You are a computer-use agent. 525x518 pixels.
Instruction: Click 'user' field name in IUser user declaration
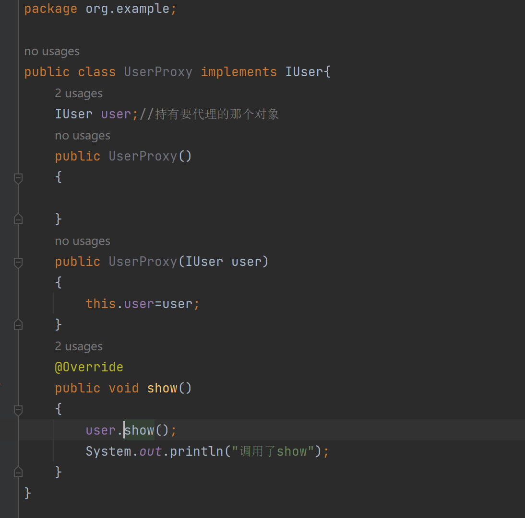pos(116,115)
